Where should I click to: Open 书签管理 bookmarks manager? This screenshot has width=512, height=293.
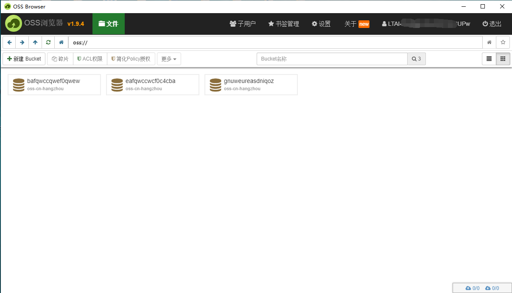click(x=284, y=24)
